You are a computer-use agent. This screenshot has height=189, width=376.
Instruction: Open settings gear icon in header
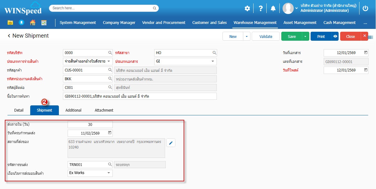point(247,8)
